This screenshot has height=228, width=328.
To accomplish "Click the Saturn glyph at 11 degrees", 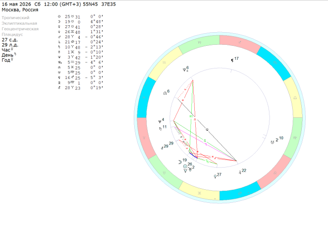I will coord(160,129).
